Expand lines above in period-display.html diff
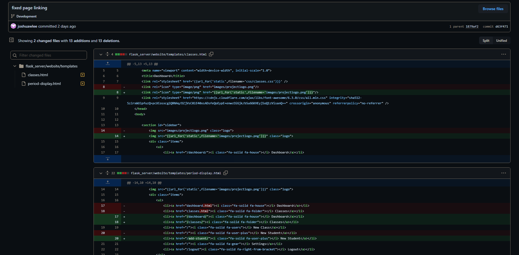This screenshot has height=255, width=519. tap(108, 182)
